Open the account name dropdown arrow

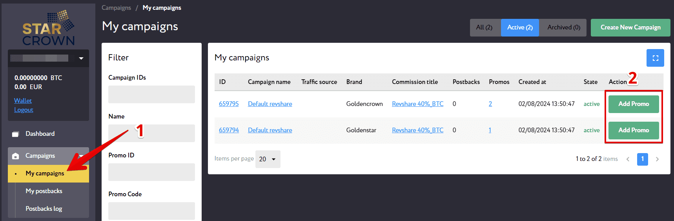81,58
